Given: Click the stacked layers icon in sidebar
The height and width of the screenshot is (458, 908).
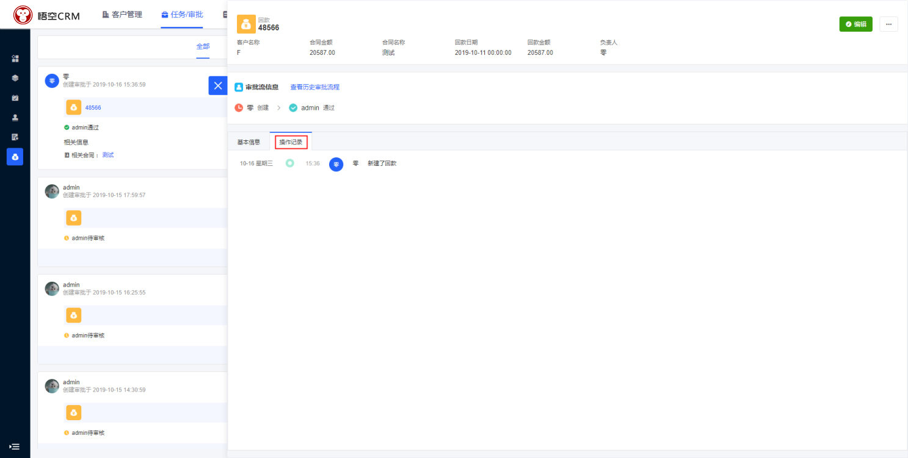Looking at the screenshot, I should (15, 78).
